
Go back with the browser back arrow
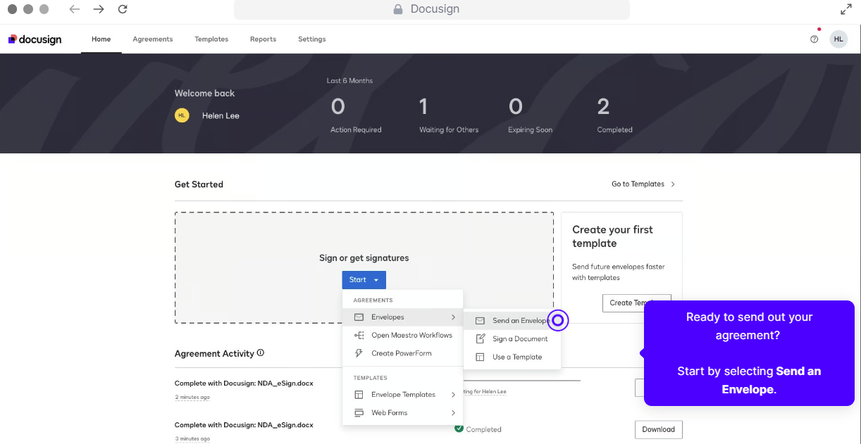click(75, 9)
